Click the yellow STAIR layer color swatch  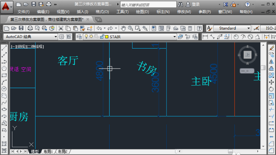(x=107, y=37)
